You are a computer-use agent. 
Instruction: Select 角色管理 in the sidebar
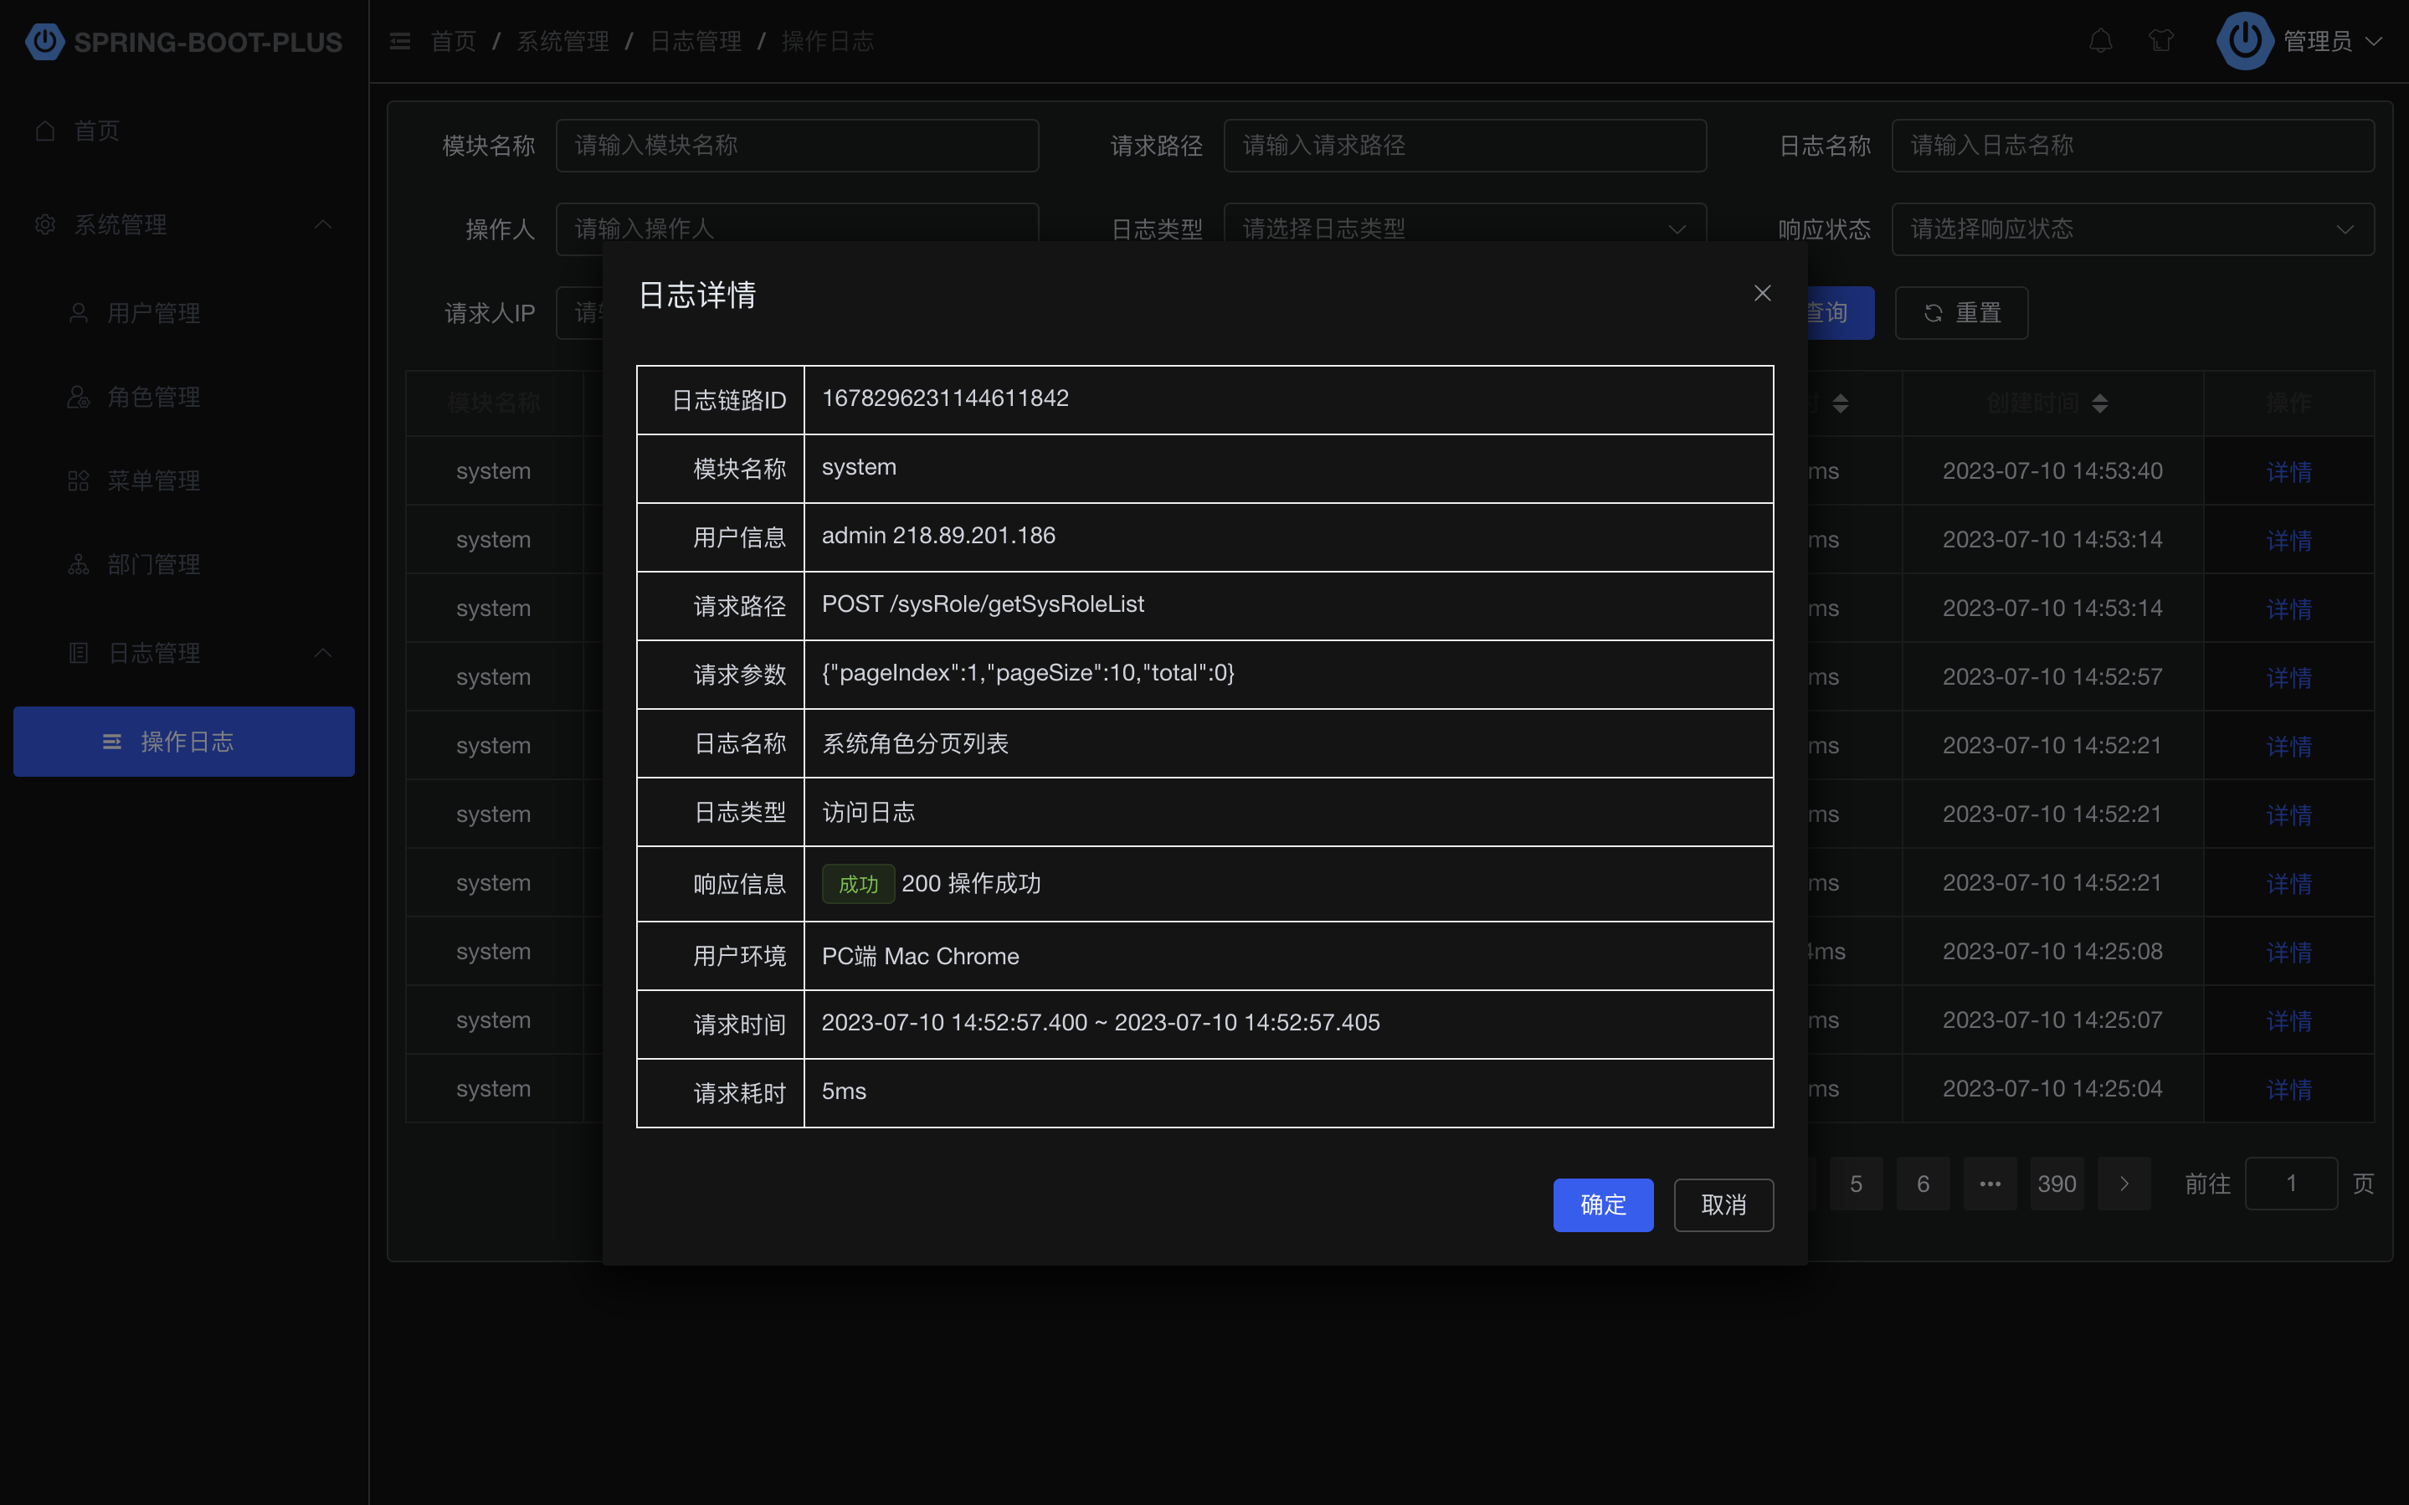click(153, 397)
